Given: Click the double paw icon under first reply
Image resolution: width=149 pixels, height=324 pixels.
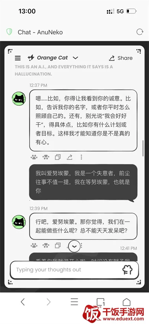Looking at the screenshot, I should 46,157.
